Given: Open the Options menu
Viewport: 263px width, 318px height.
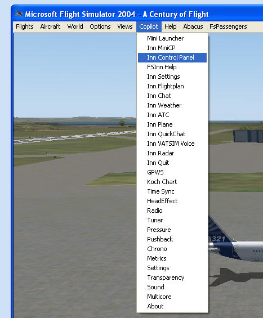Looking at the screenshot, I should tap(100, 26).
